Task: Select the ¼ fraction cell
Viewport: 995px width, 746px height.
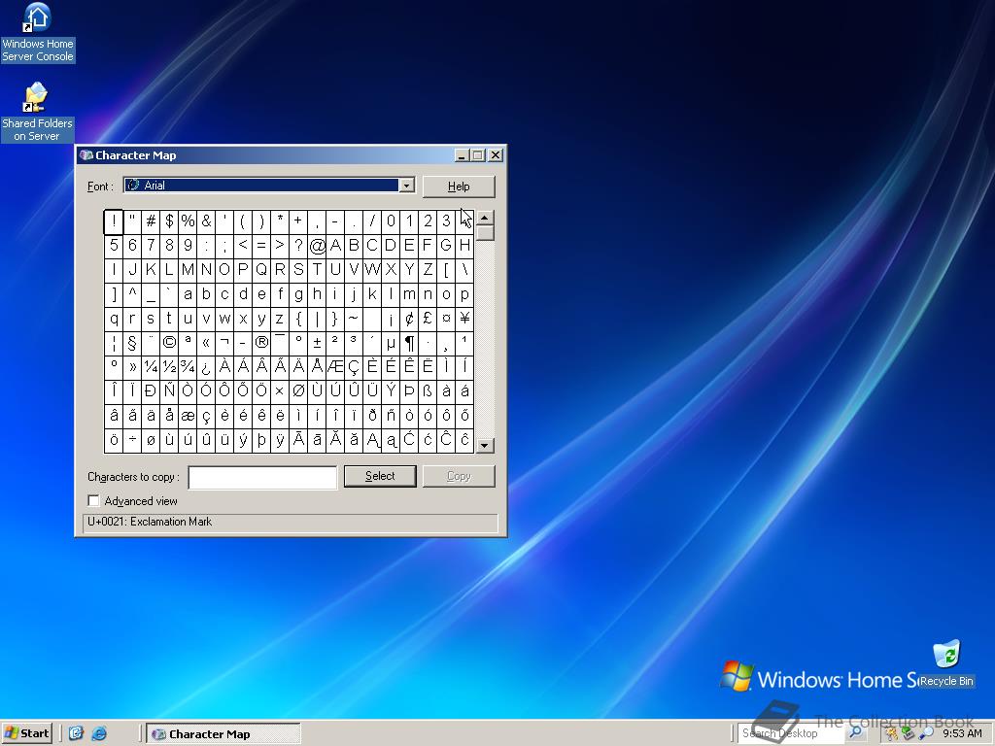Action: (151, 367)
